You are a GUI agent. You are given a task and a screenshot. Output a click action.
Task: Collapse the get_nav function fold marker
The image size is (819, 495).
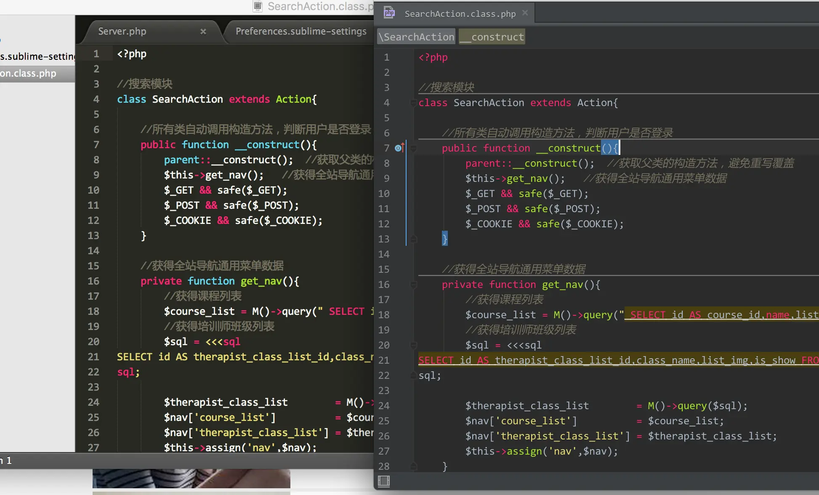click(x=413, y=285)
